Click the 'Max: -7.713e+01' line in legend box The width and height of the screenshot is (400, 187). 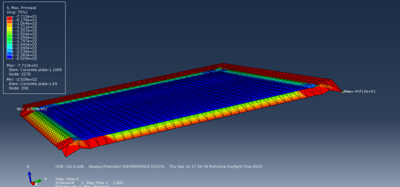pos(22,65)
